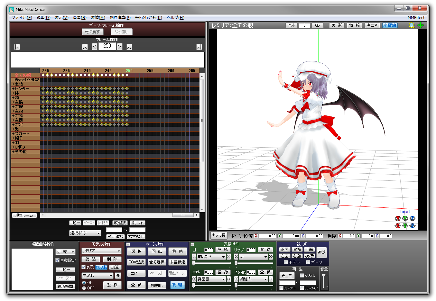Click the timeline horizontal scrollbar
The image size is (436, 301).
120,215
